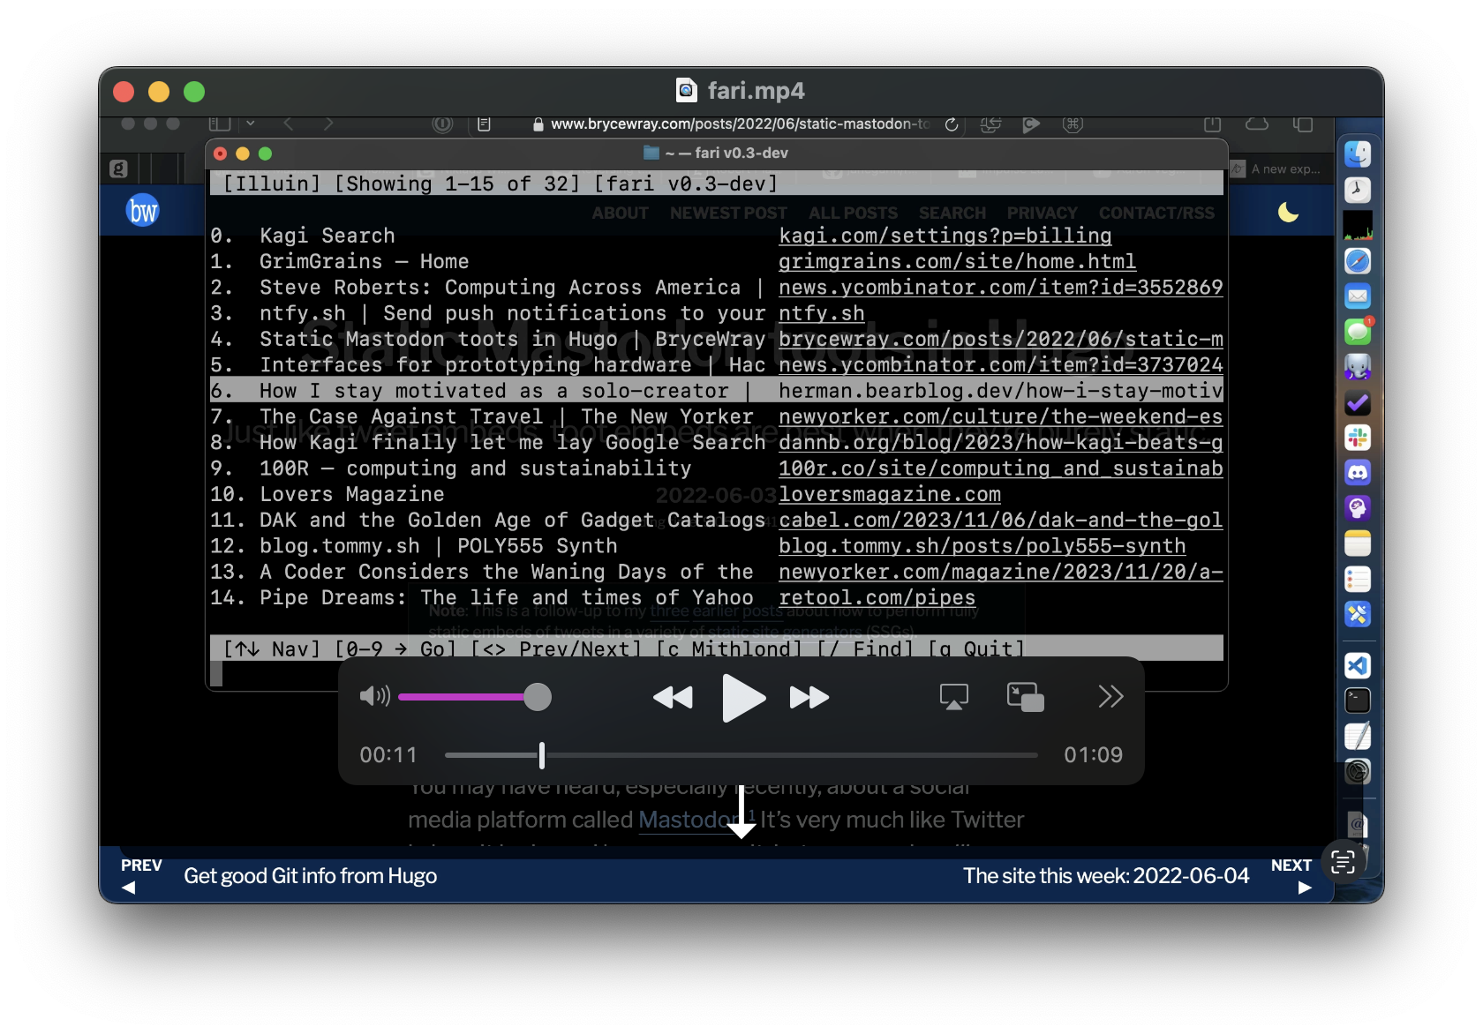Activate the Live Text scan icon

[x=1343, y=862]
